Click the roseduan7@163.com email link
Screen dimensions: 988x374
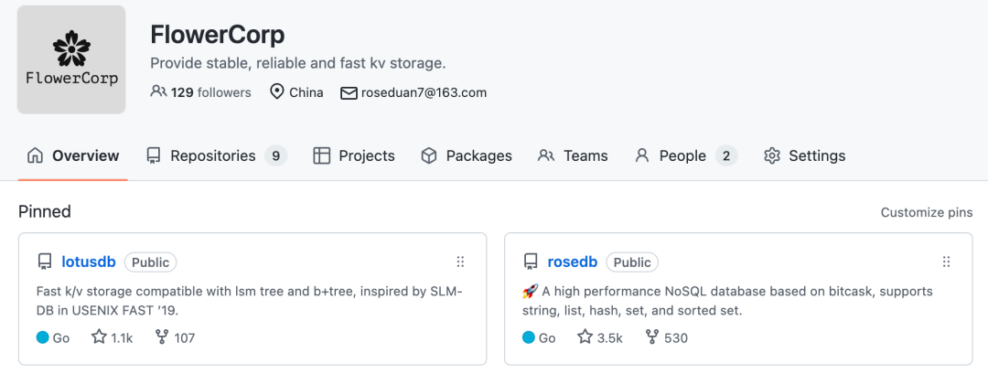tap(424, 92)
